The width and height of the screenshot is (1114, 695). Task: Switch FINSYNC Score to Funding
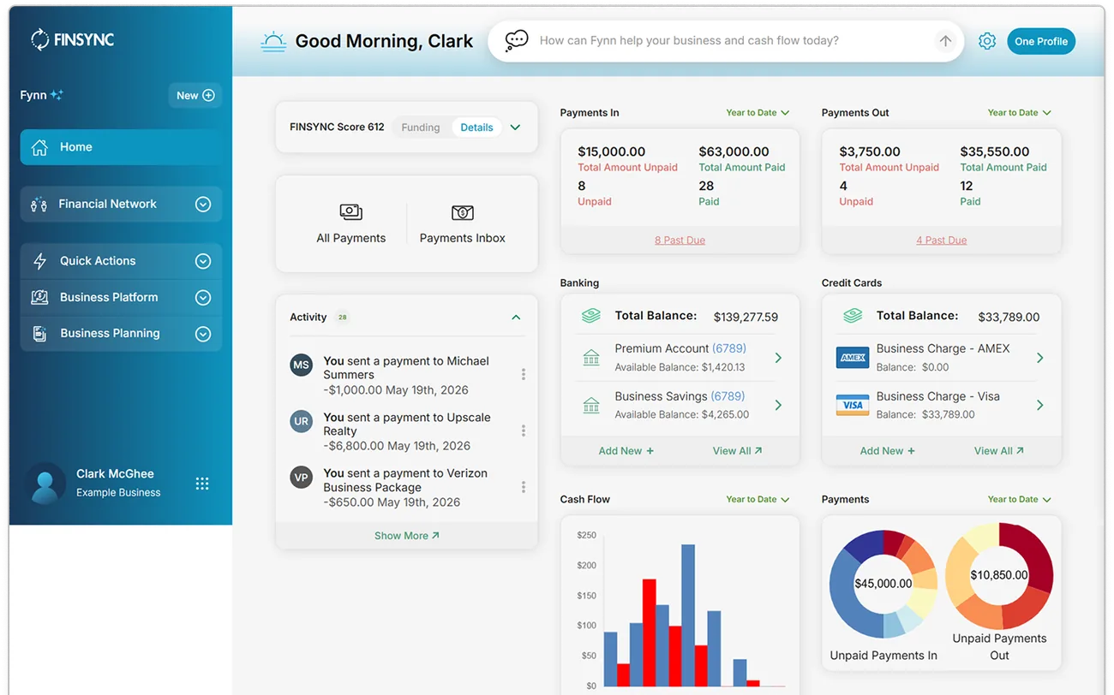click(x=420, y=128)
